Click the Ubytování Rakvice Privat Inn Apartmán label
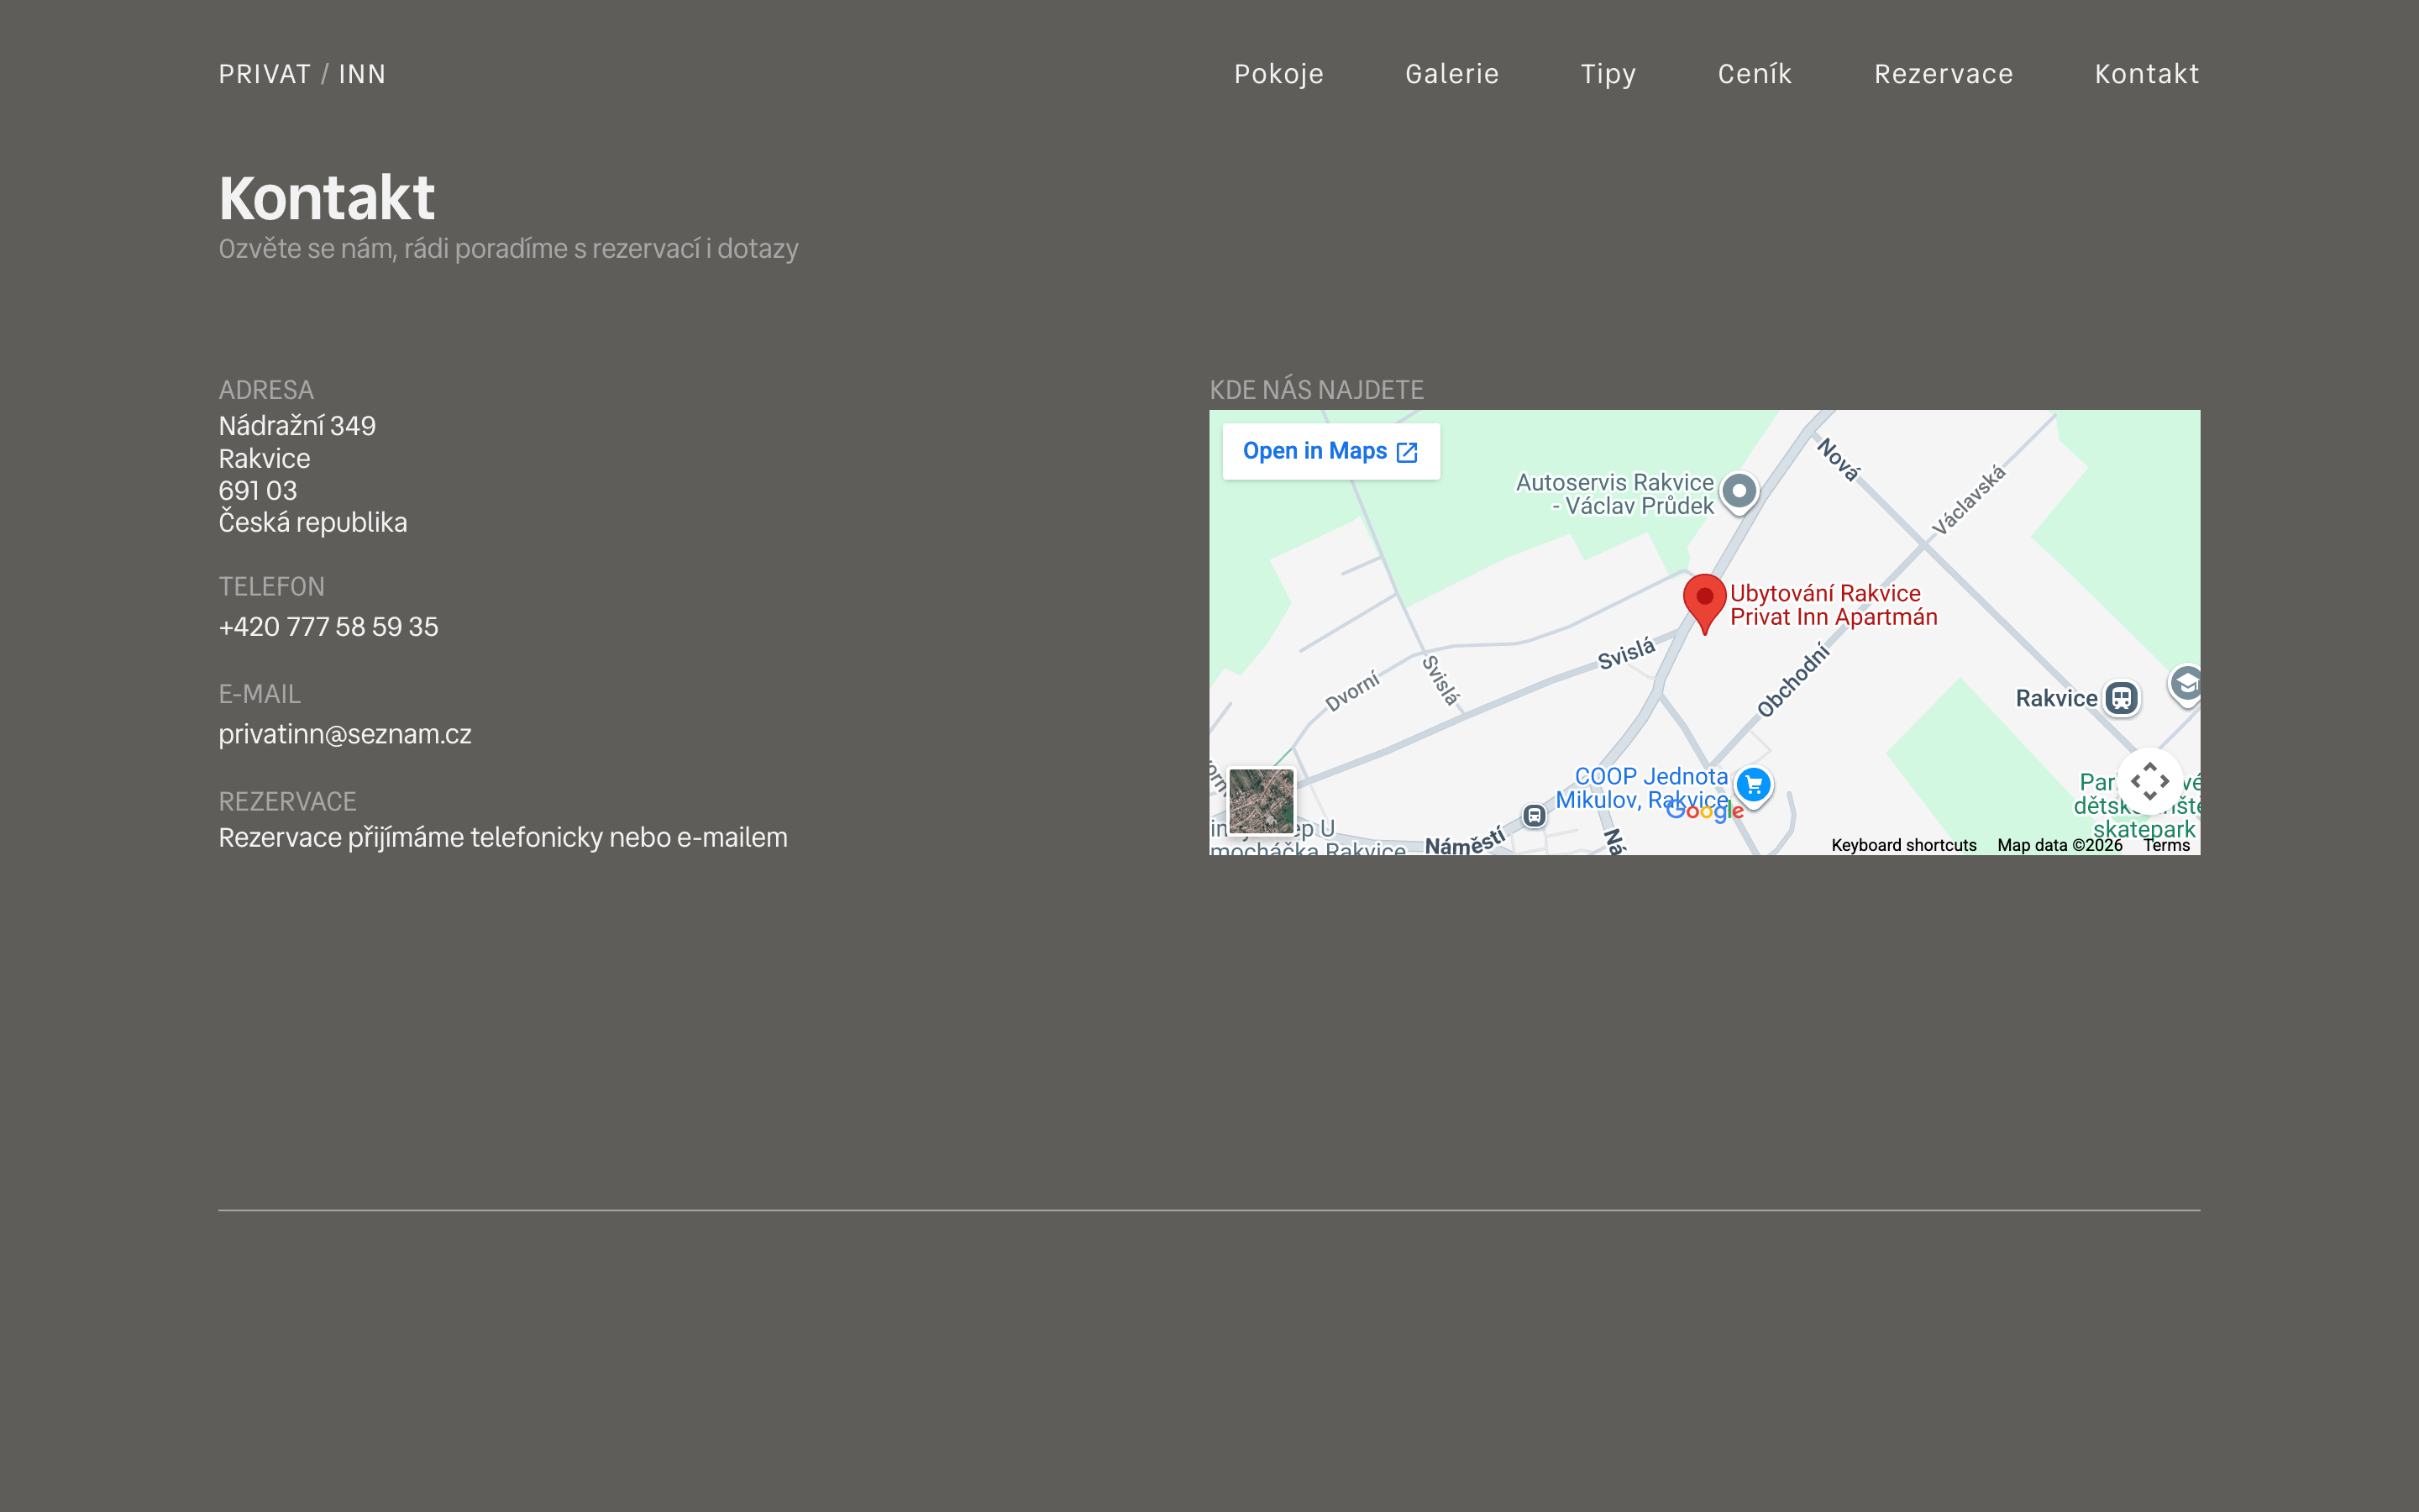The image size is (2419, 1512). [x=1834, y=605]
